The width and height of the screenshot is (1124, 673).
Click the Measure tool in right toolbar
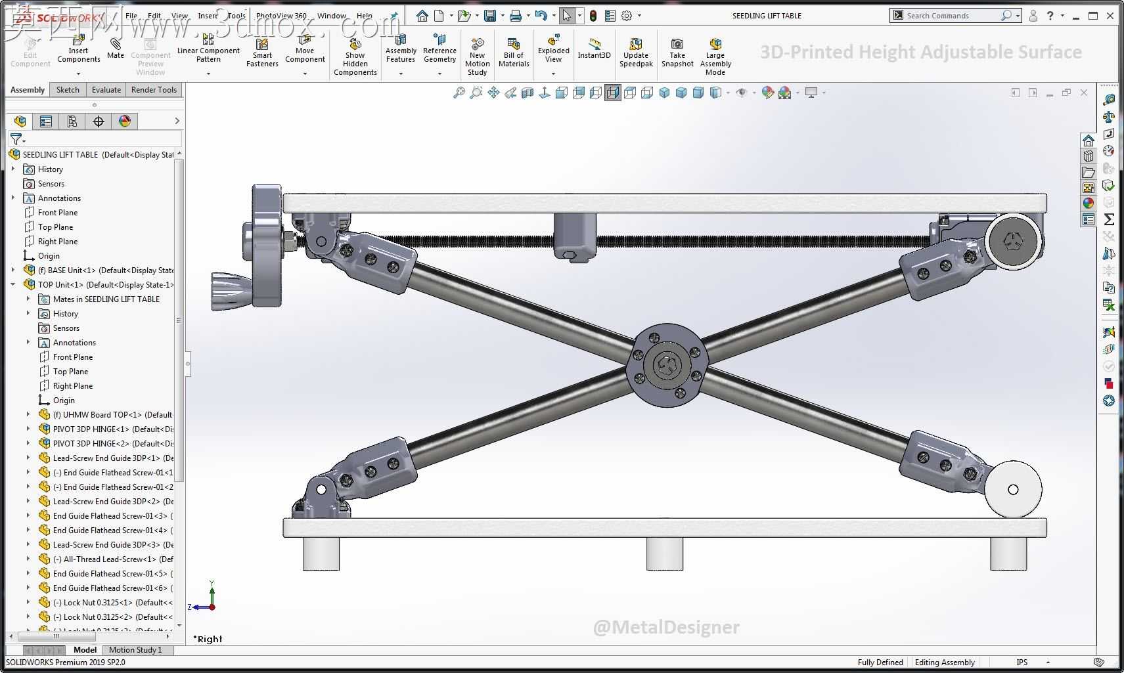click(1109, 100)
